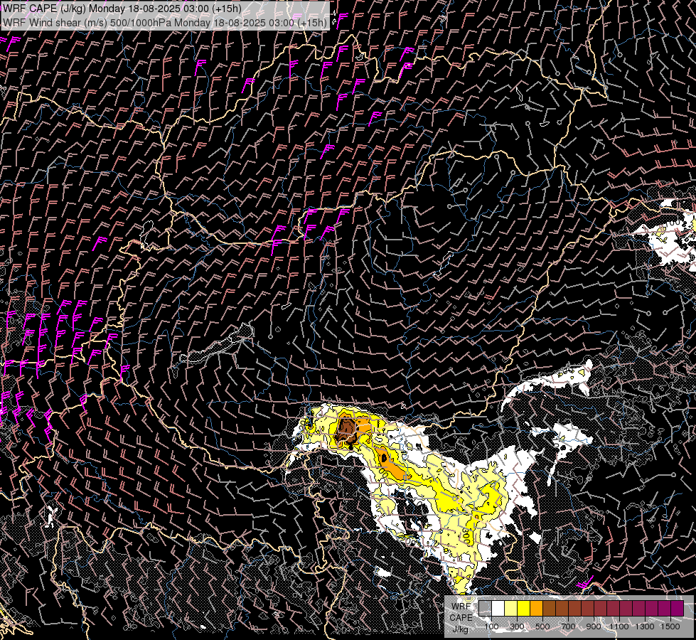Click the 300 legend scale label
This screenshot has height=640, width=696.
point(517,626)
